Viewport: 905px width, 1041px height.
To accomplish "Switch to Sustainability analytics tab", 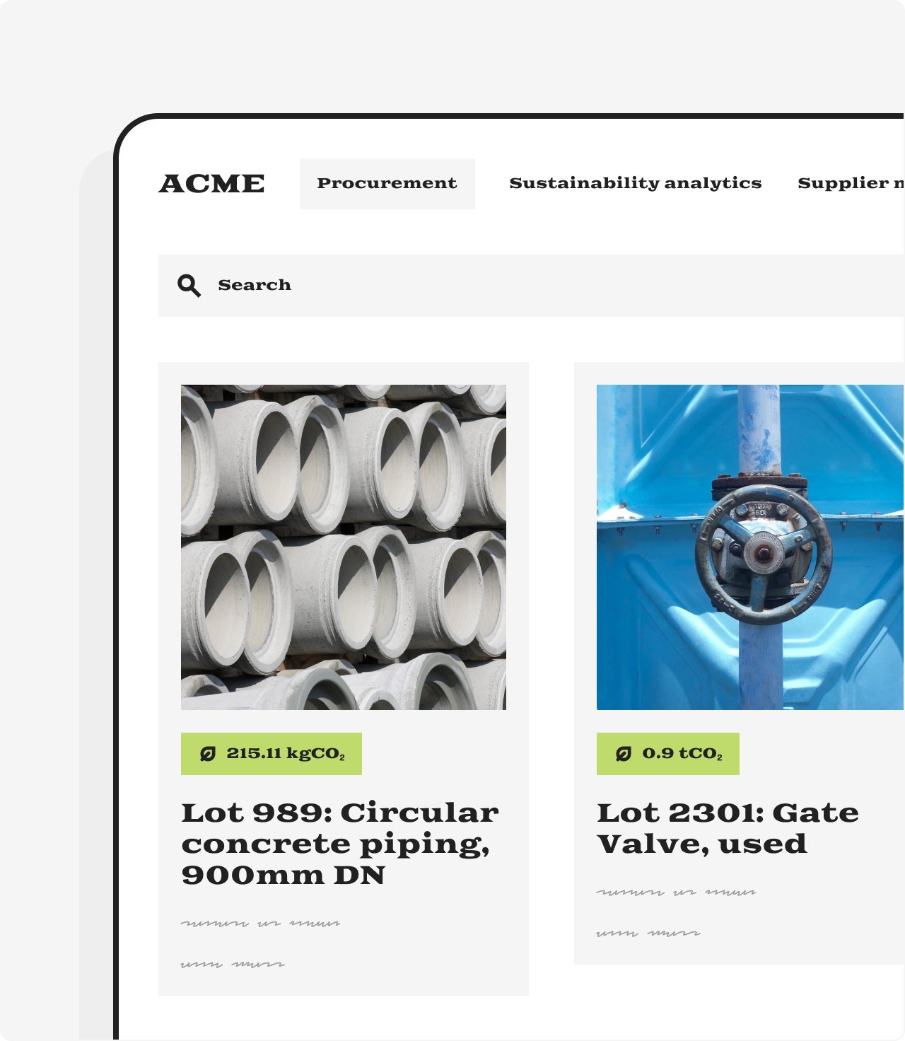I will click(636, 184).
